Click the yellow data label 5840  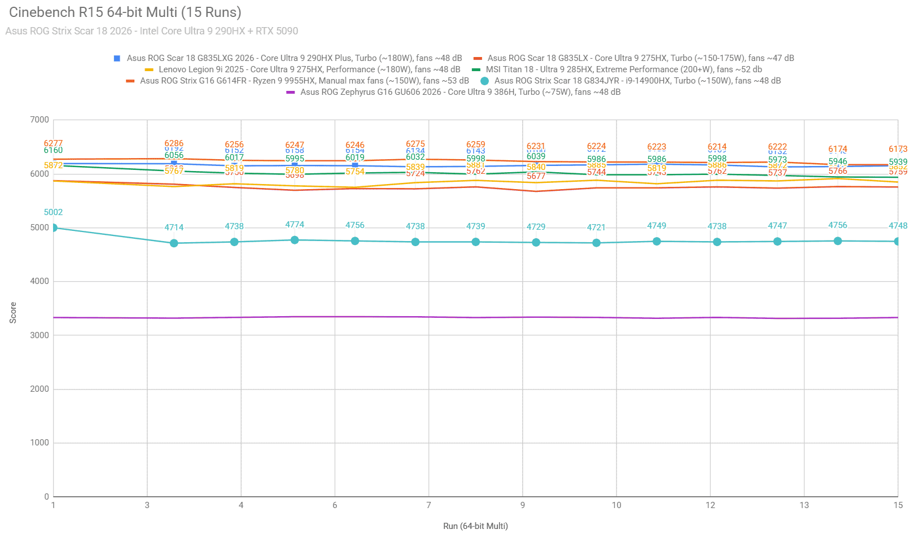click(536, 167)
